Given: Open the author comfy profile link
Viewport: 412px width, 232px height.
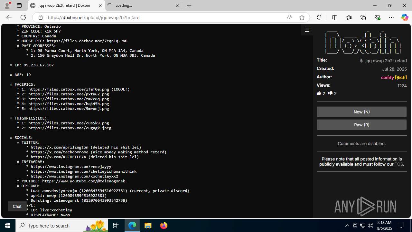Looking at the screenshot, I should 388,77.
